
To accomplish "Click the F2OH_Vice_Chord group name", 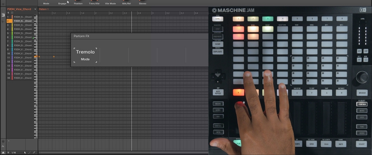I will point(19,9).
